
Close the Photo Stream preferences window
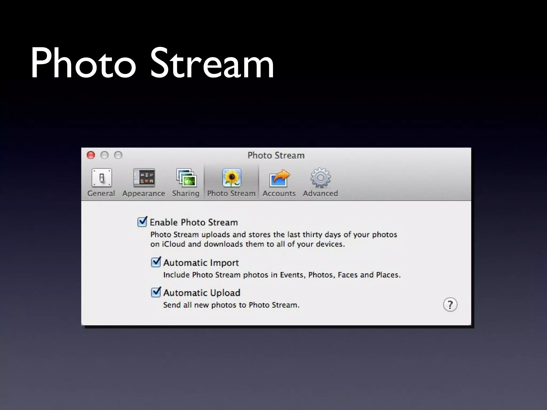click(91, 155)
